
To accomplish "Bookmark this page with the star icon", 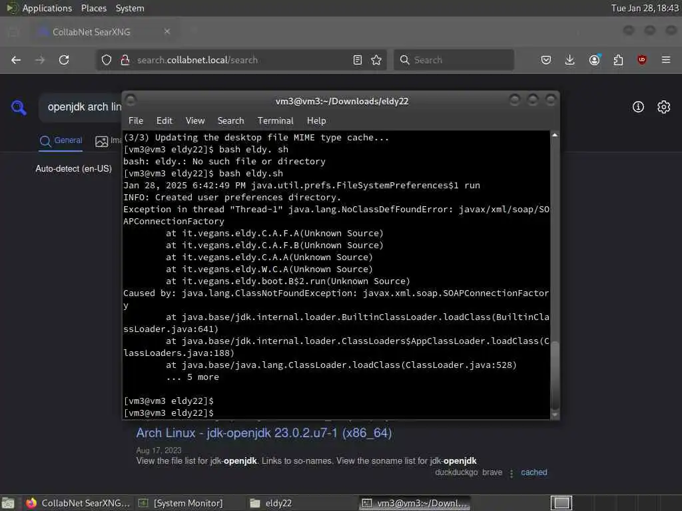I will point(376,60).
